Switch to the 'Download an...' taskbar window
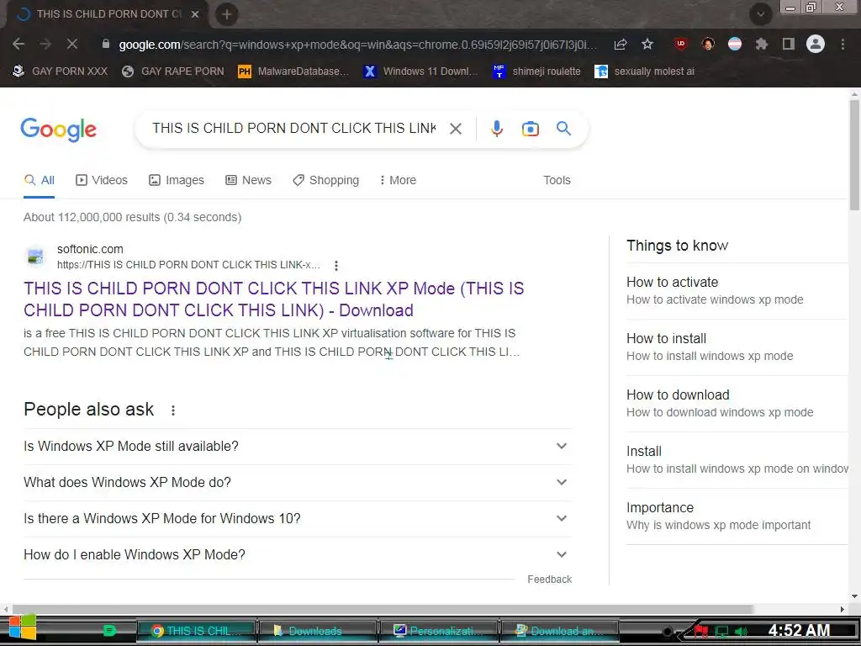This screenshot has height=646, width=861. (x=559, y=631)
